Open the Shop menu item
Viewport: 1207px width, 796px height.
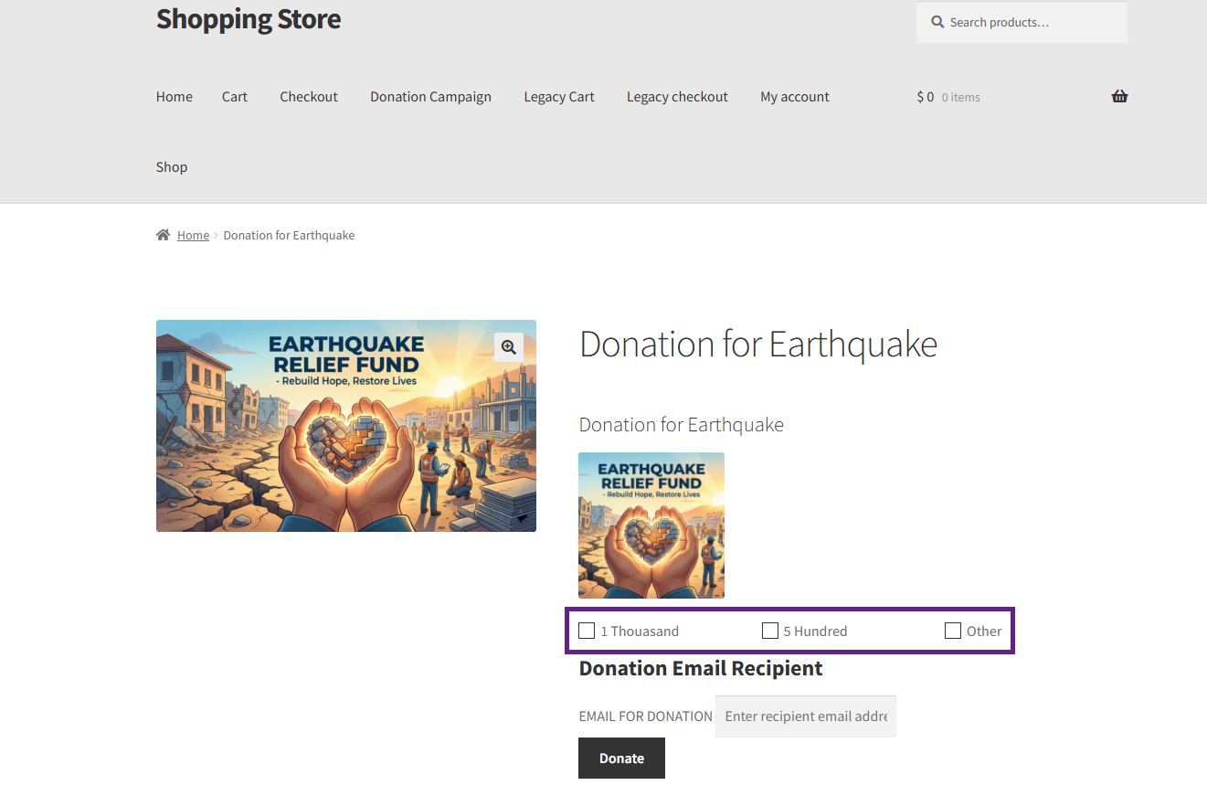pos(172,167)
